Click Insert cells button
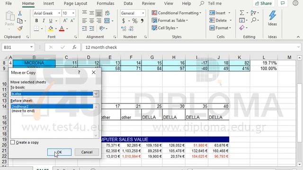The height and width of the screenshot is (170, 303). [x=218, y=13]
